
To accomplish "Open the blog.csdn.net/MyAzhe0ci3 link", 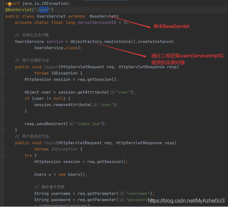I will point(186,201).
